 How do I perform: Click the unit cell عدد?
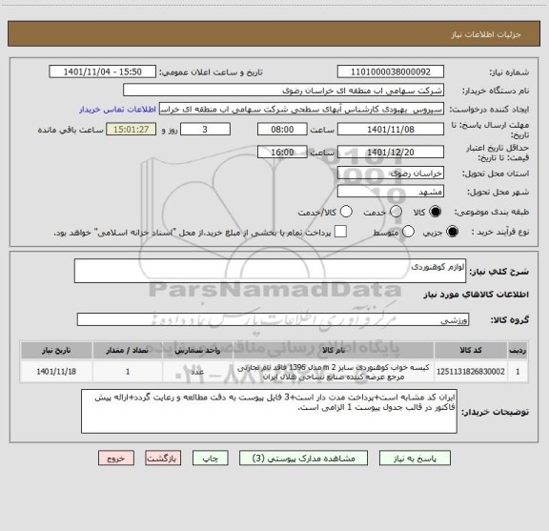tap(197, 372)
